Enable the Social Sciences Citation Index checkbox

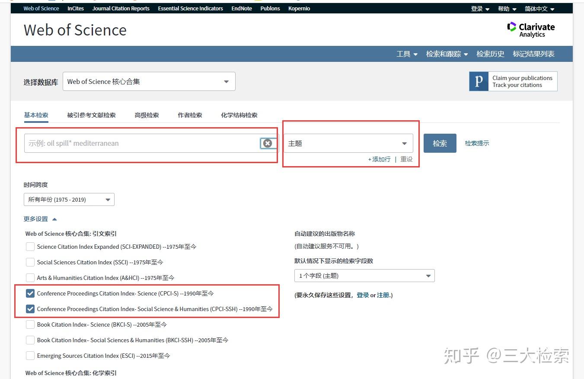point(30,262)
